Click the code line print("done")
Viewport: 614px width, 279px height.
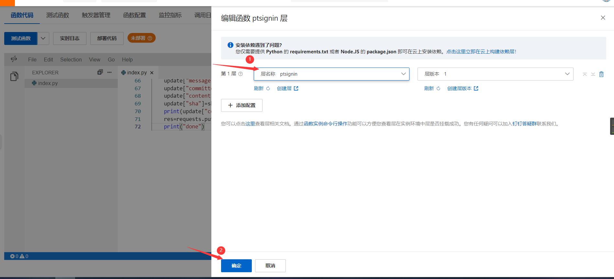[x=184, y=126]
